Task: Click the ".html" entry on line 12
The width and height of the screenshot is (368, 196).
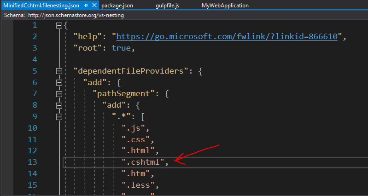Action: coord(138,151)
